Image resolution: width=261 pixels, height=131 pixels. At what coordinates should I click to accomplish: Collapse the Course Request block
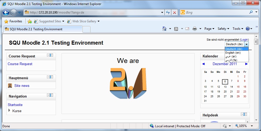point(48,55)
